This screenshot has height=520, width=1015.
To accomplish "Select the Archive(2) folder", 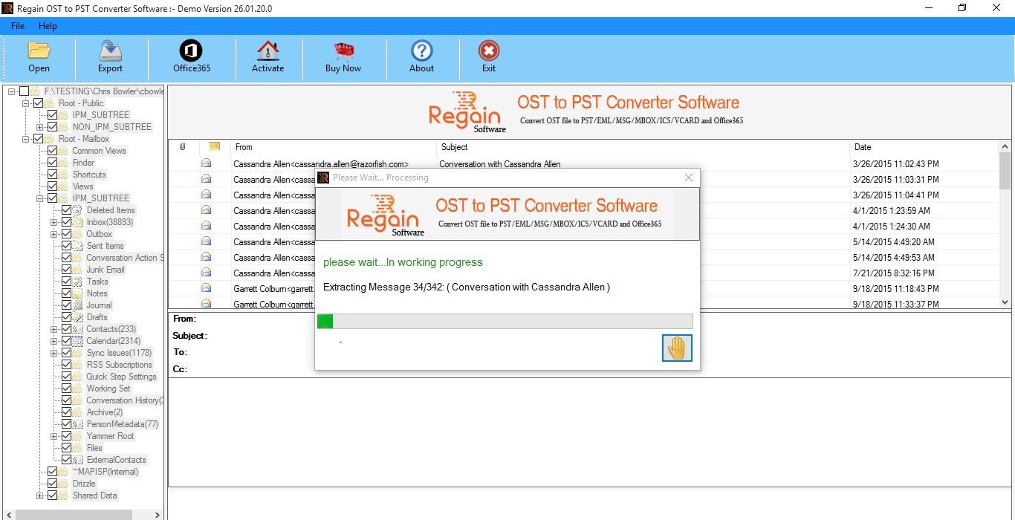I will pos(104,412).
